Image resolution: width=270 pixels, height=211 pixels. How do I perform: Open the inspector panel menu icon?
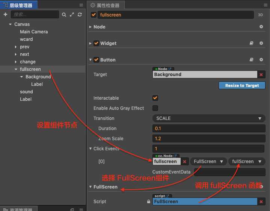tap(265, 5)
